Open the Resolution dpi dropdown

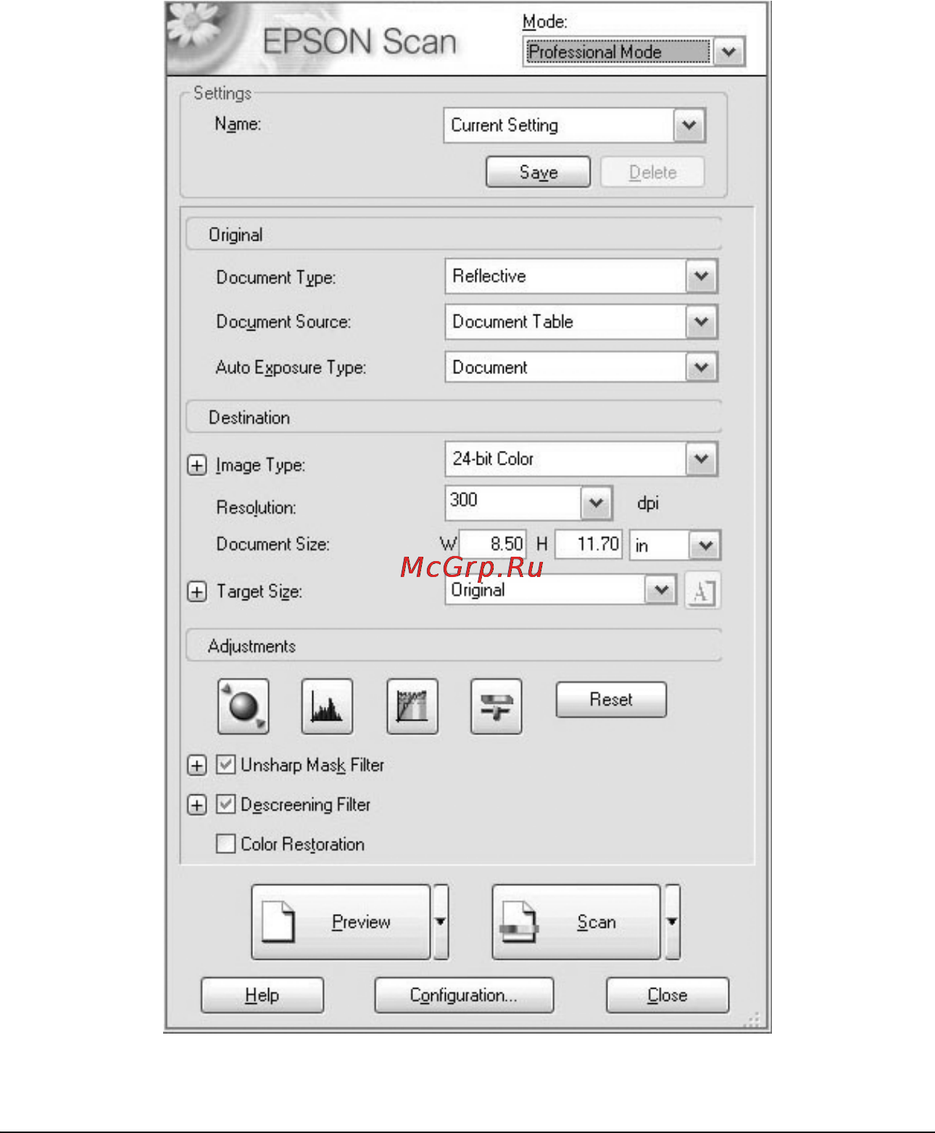597,503
